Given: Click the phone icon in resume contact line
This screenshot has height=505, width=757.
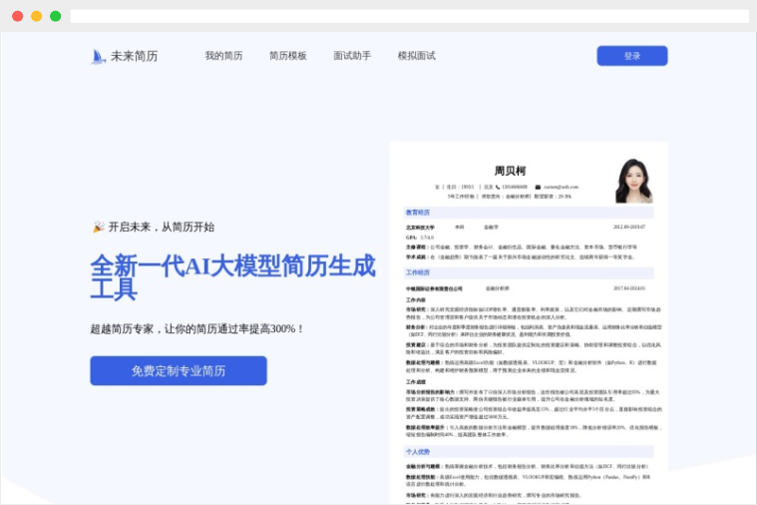Looking at the screenshot, I should tap(498, 187).
